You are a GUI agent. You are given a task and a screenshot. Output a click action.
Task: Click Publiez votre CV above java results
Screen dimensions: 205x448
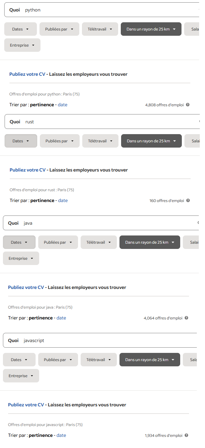point(26,287)
